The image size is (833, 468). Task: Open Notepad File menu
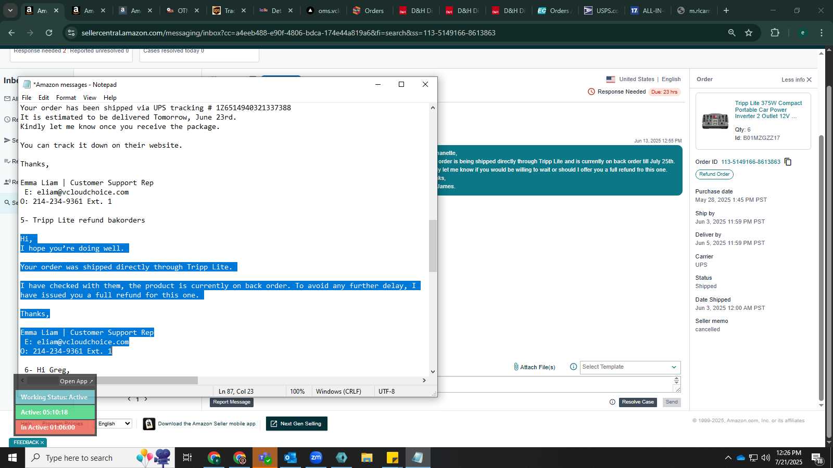[27, 98]
